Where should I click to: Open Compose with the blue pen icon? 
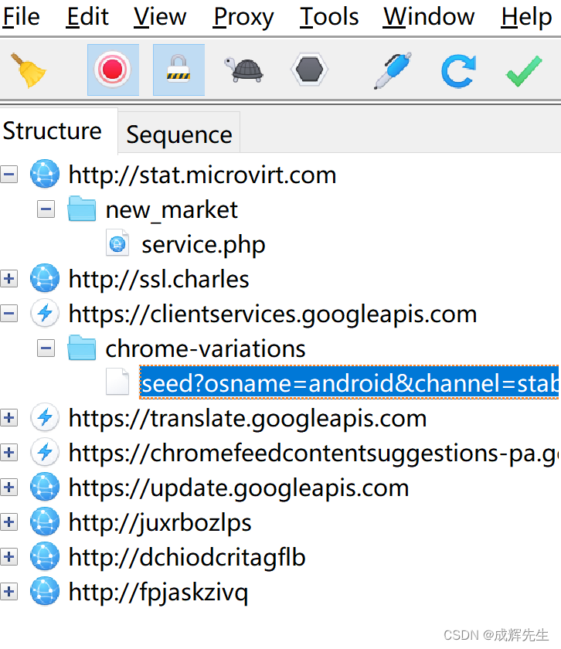point(393,70)
